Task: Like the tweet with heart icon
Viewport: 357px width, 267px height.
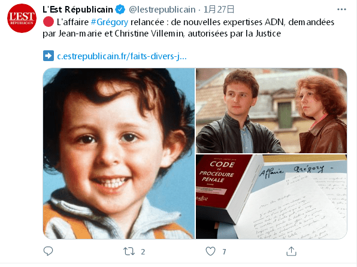Action: click(x=210, y=251)
